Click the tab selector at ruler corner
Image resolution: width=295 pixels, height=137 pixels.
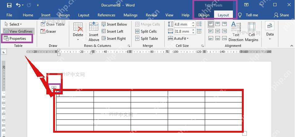click(3, 52)
